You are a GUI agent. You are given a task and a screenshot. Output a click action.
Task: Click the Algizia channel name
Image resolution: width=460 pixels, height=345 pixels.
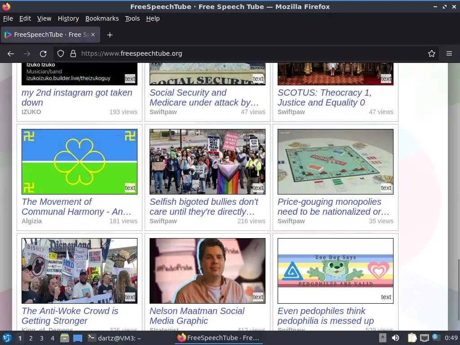pyautogui.click(x=31, y=221)
